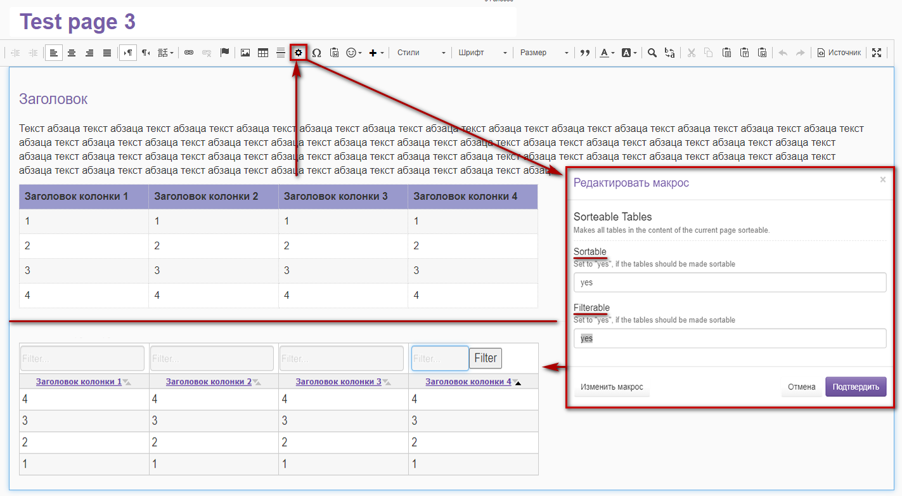
Task: Open find and replace tool
Action: 670,53
